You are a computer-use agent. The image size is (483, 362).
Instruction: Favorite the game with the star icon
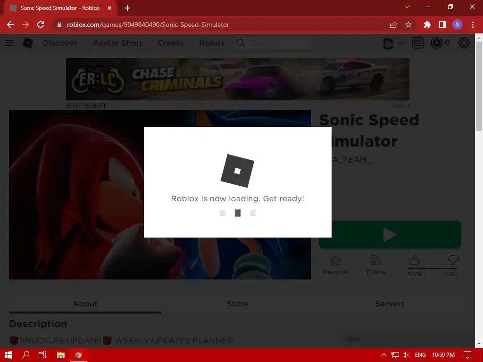(335, 261)
